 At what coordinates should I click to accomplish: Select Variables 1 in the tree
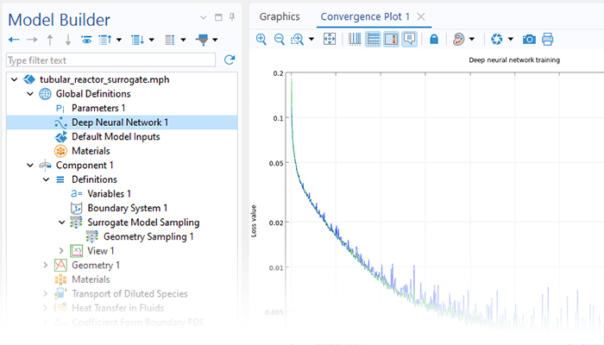click(x=109, y=194)
